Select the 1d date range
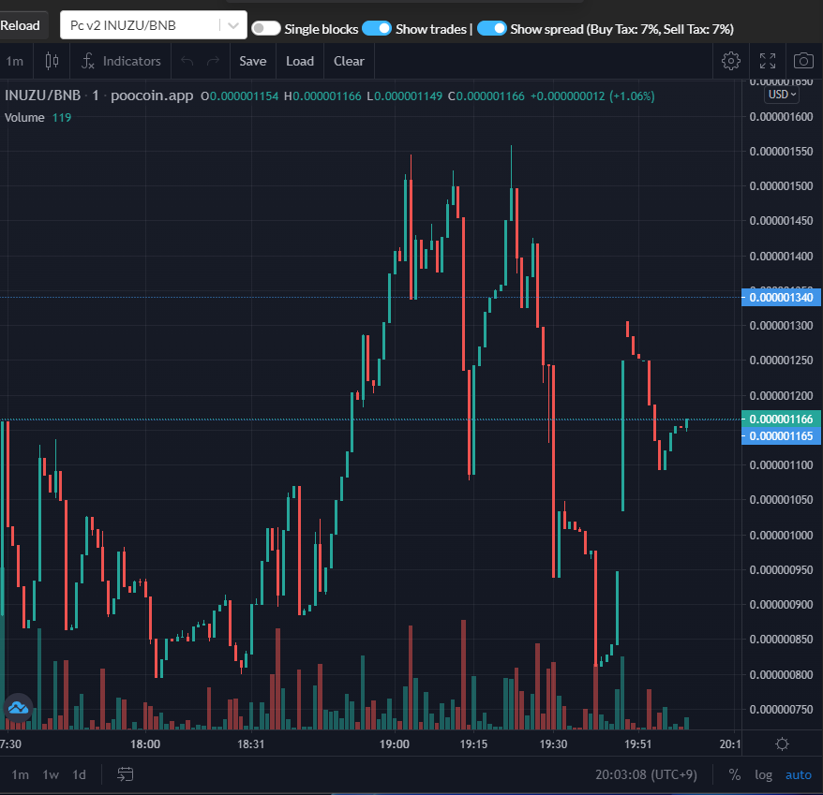823x795 pixels. click(x=79, y=774)
